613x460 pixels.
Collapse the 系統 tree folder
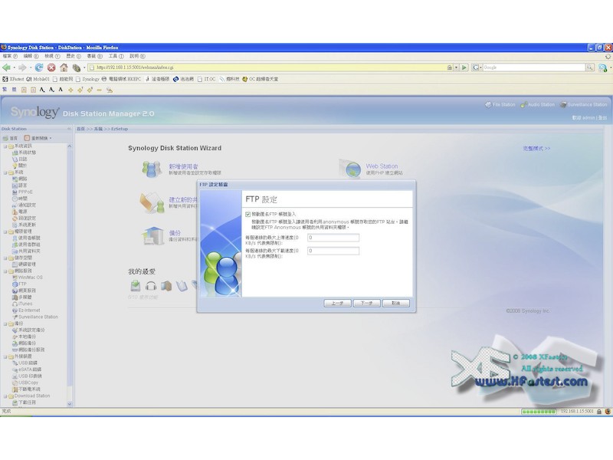5,172
